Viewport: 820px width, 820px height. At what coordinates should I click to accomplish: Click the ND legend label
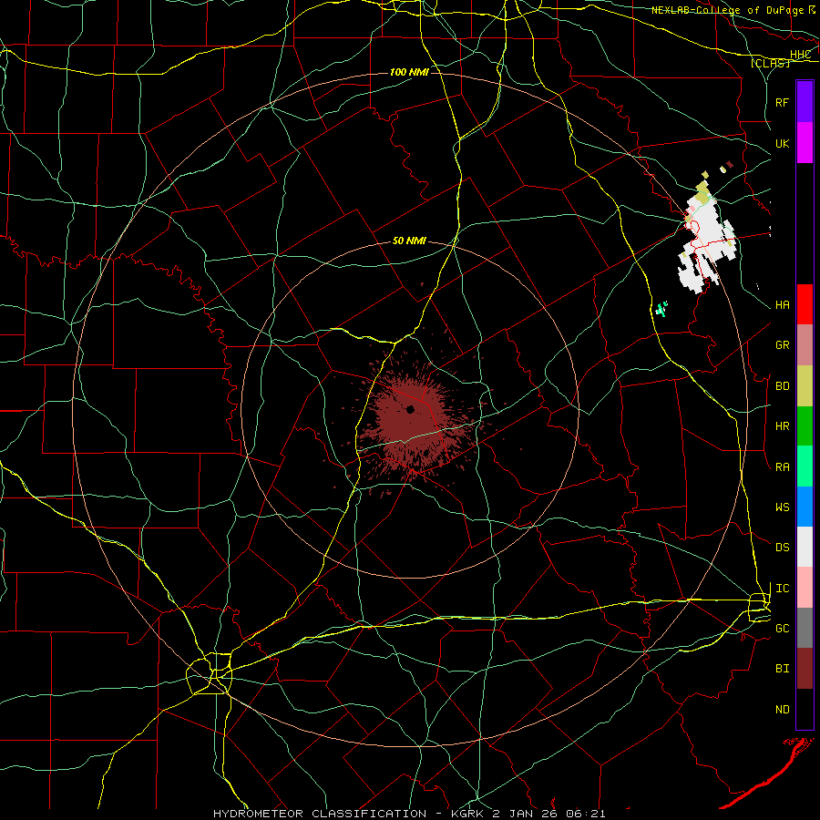783,710
